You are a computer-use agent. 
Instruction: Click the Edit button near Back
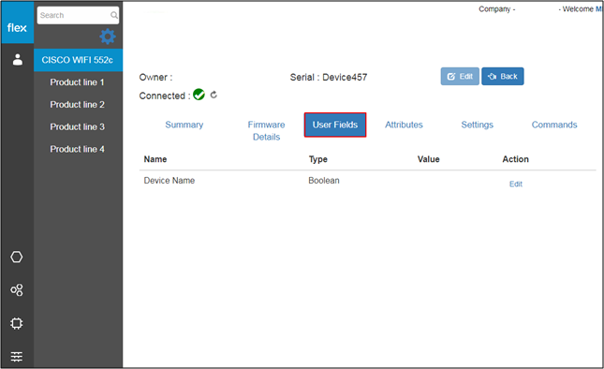(x=460, y=76)
